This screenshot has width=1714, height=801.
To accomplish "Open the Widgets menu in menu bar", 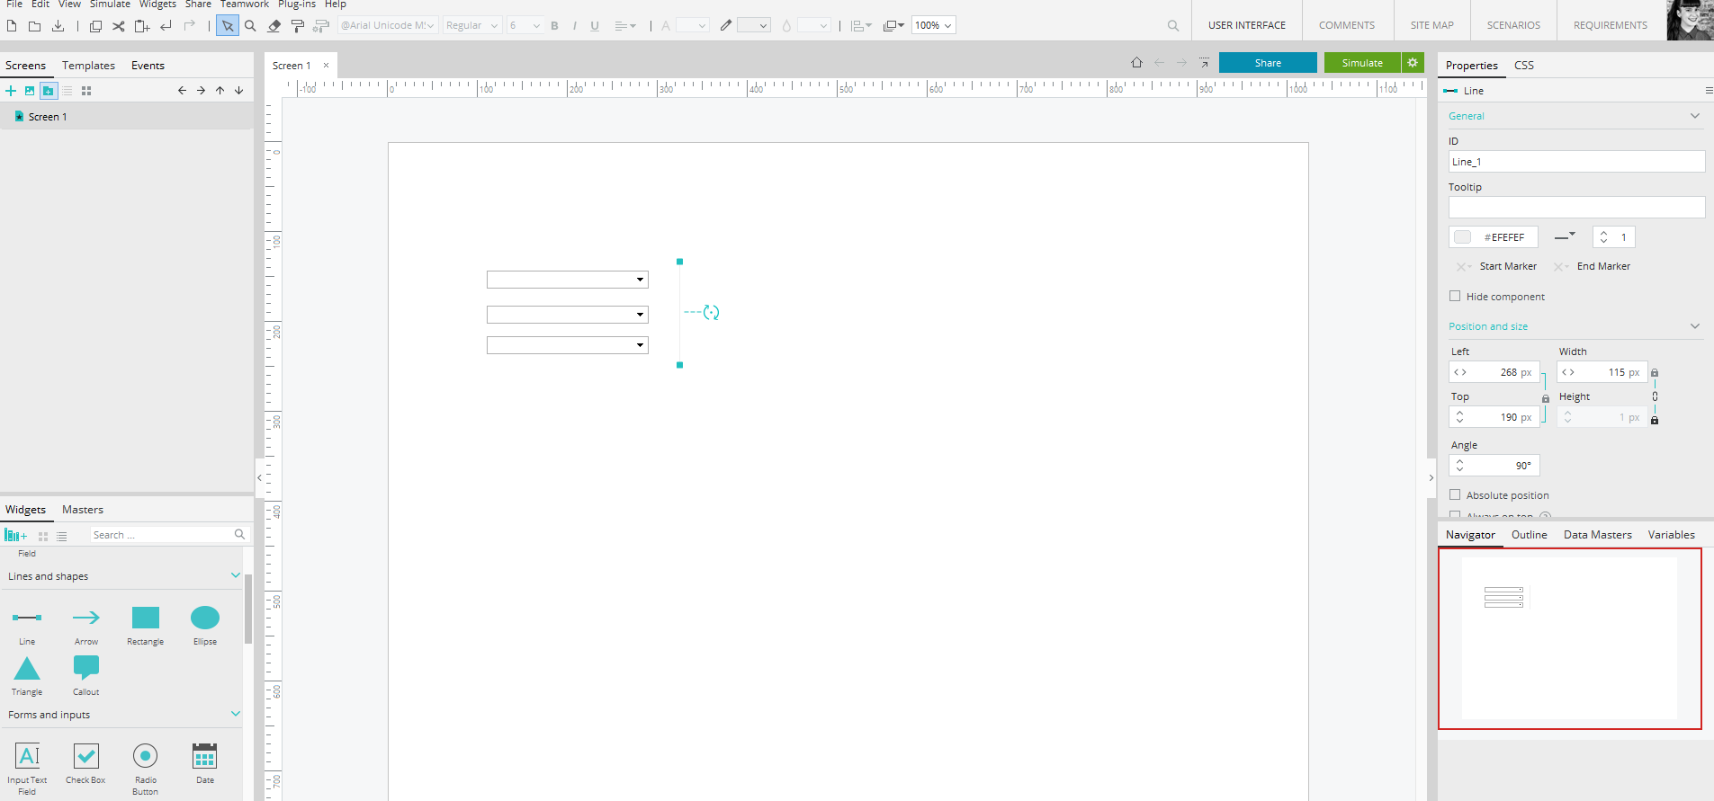I will coord(157,4).
